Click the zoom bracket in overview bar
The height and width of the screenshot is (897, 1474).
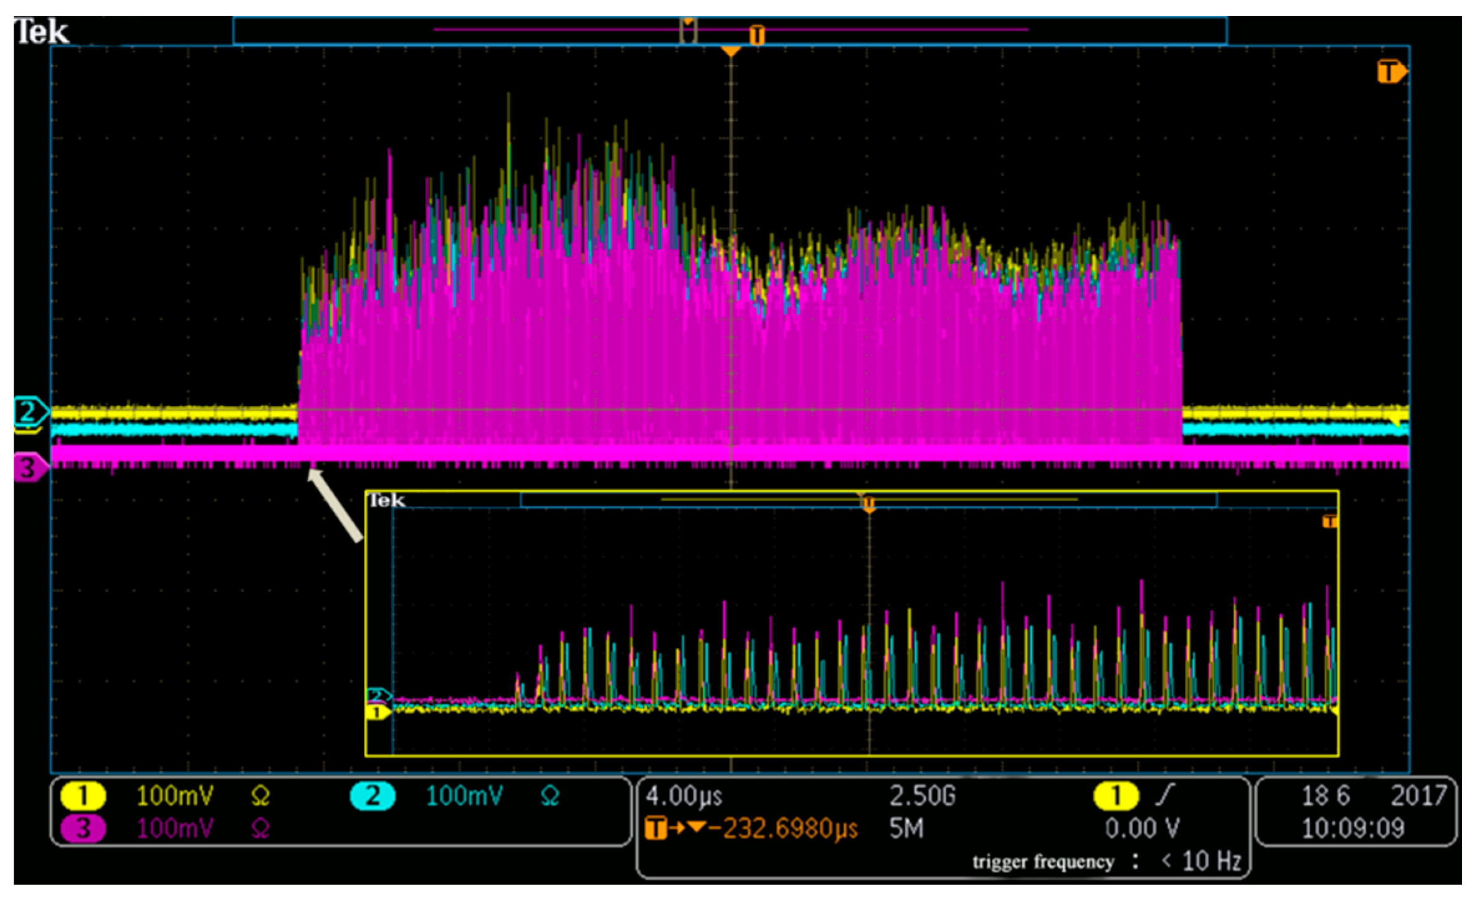pyautogui.click(x=688, y=31)
